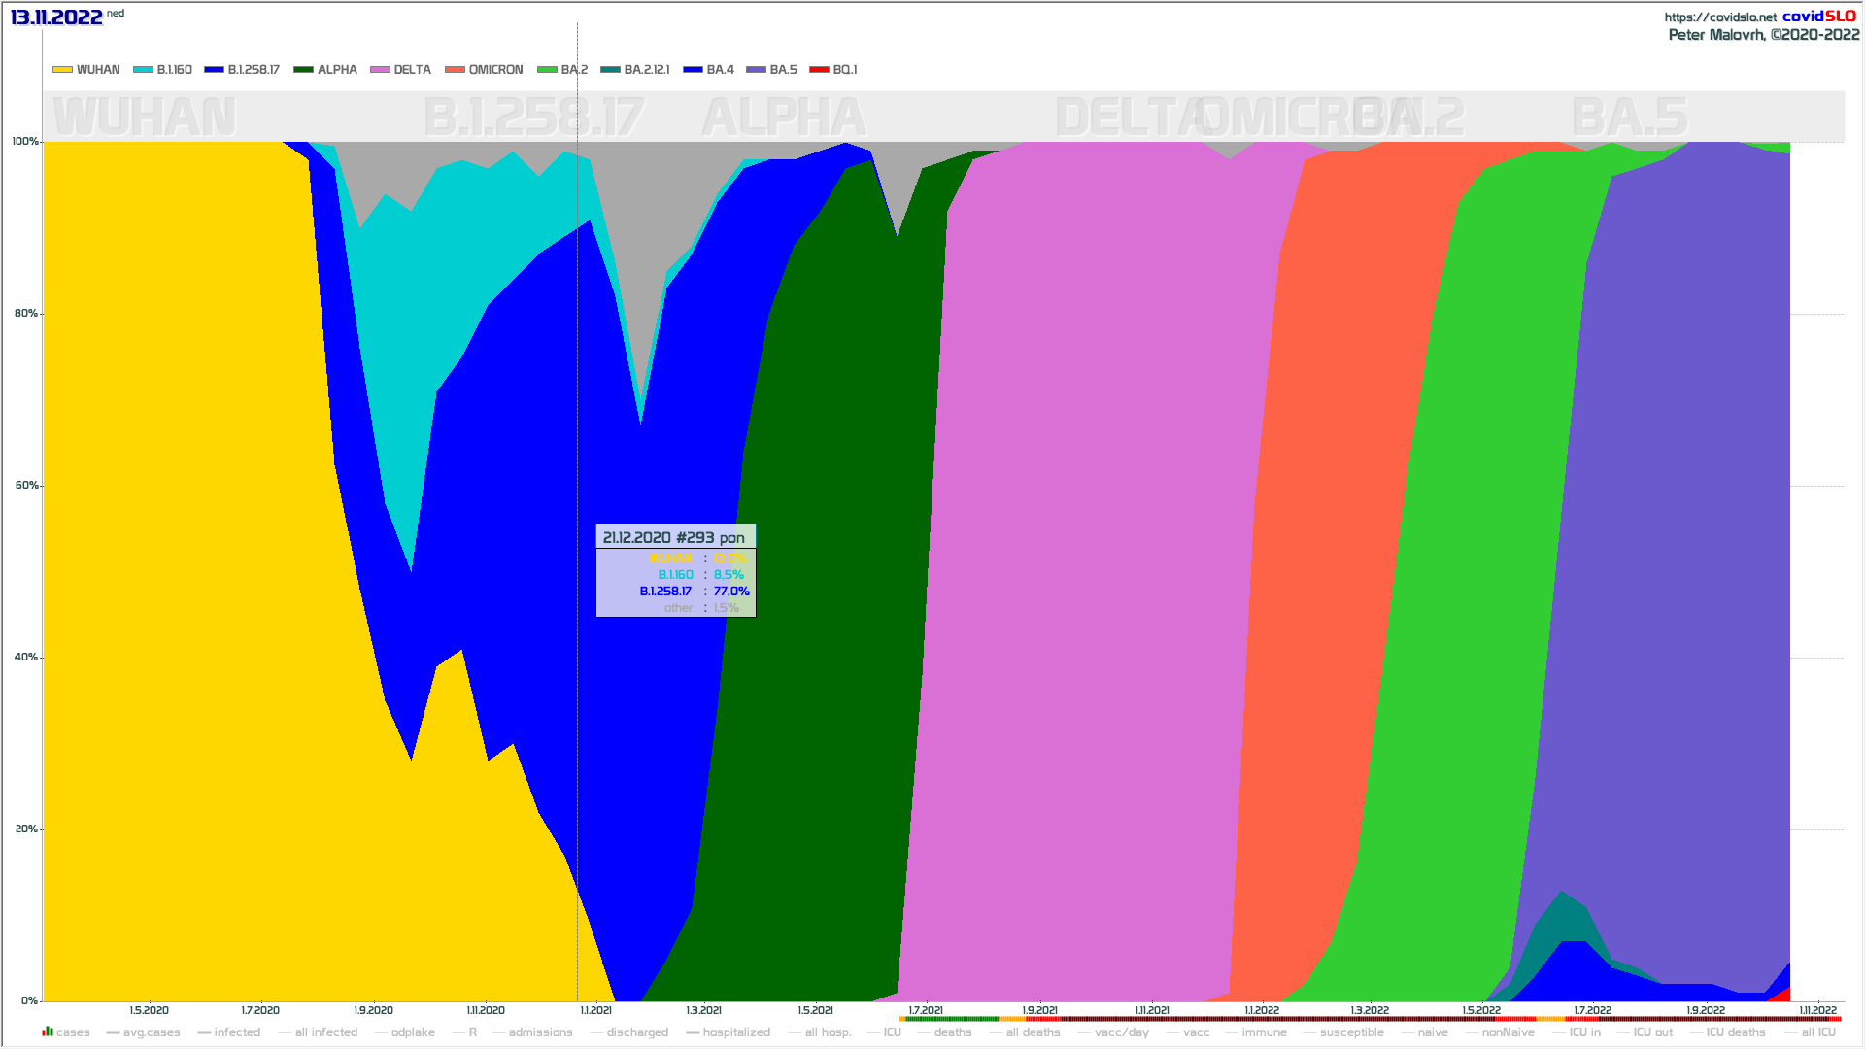Image resolution: width=1865 pixels, height=1049 pixels.
Task: Select the vacc/day series option
Action: point(1121,1032)
